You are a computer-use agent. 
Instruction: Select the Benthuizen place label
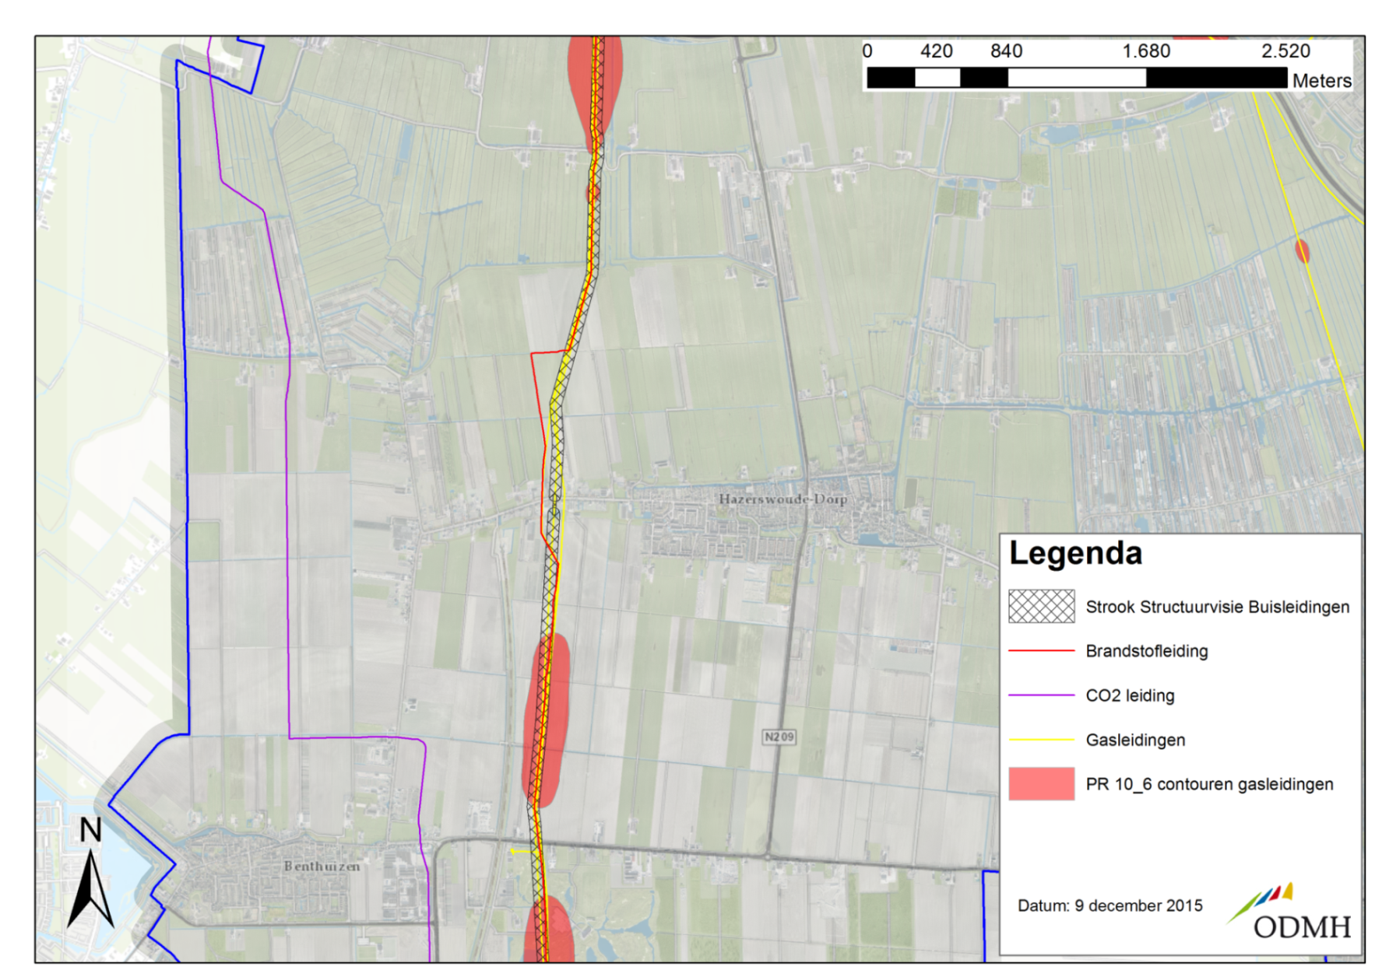point(322,866)
